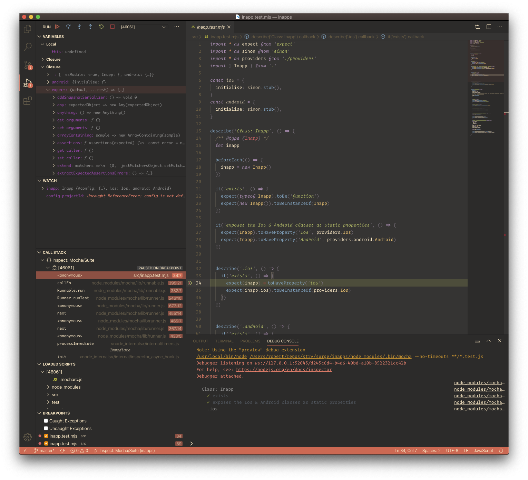Click the Step Over debug button
Screen dimensions: 528x480
pyautogui.click(x=68, y=27)
